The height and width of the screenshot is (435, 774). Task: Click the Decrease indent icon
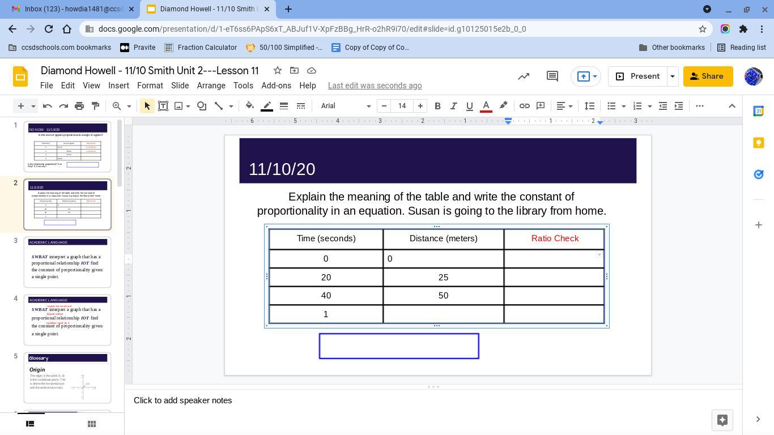(663, 106)
